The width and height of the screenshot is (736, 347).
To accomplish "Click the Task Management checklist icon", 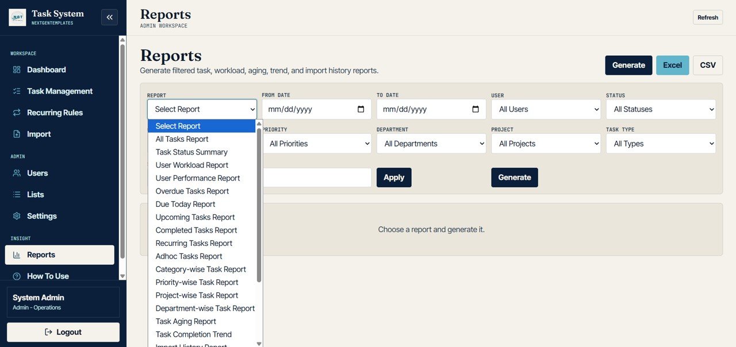I will (x=17, y=91).
